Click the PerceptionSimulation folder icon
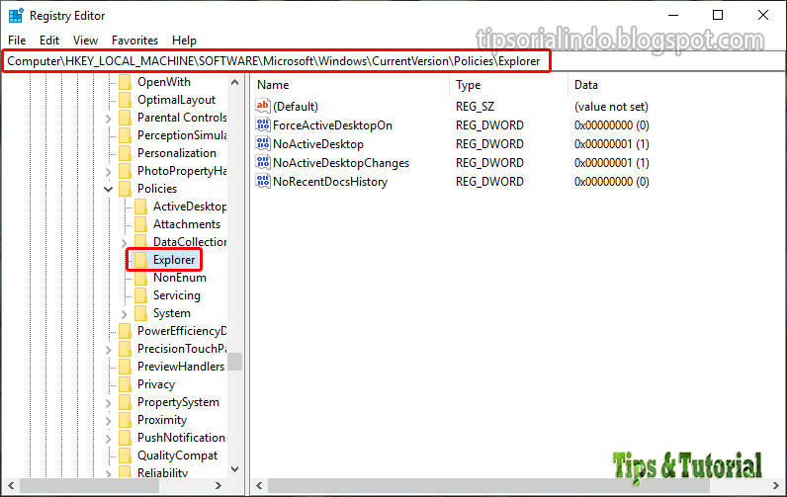 pos(125,135)
